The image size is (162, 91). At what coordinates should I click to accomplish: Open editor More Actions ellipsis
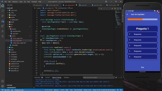[x=121, y=5]
